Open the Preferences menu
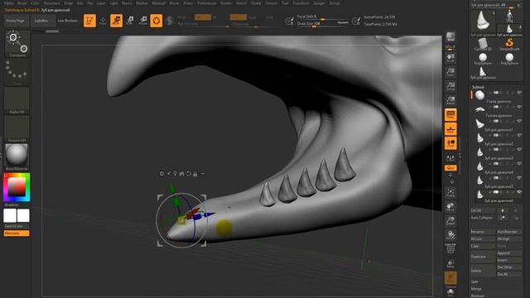 pyautogui.click(x=206, y=3)
